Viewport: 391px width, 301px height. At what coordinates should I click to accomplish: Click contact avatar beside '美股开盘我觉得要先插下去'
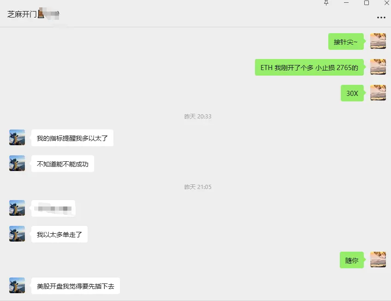point(17,285)
